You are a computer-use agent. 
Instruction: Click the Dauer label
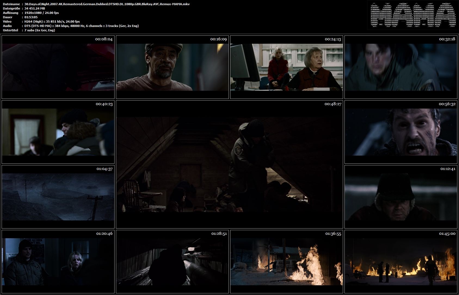[x=8, y=17]
